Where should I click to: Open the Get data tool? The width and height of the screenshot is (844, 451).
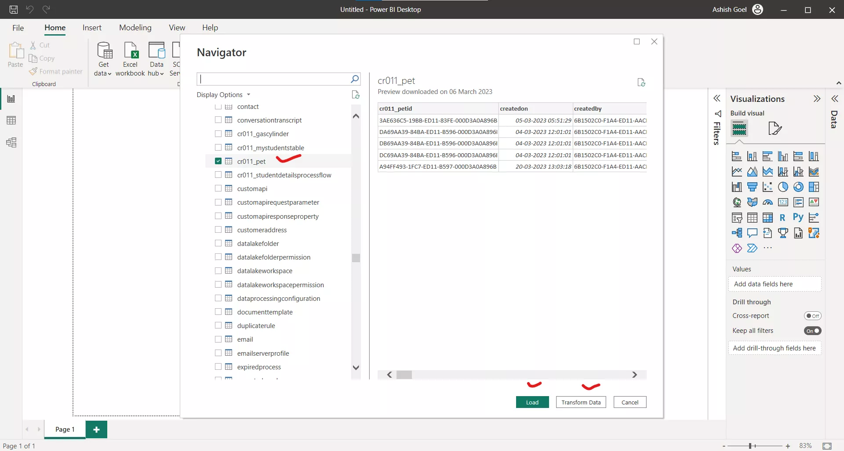pyautogui.click(x=102, y=58)
